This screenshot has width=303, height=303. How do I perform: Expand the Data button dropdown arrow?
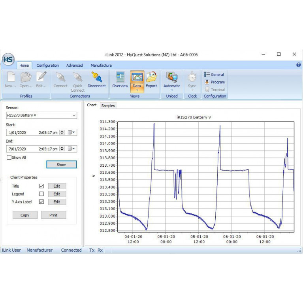pos(137,90)
